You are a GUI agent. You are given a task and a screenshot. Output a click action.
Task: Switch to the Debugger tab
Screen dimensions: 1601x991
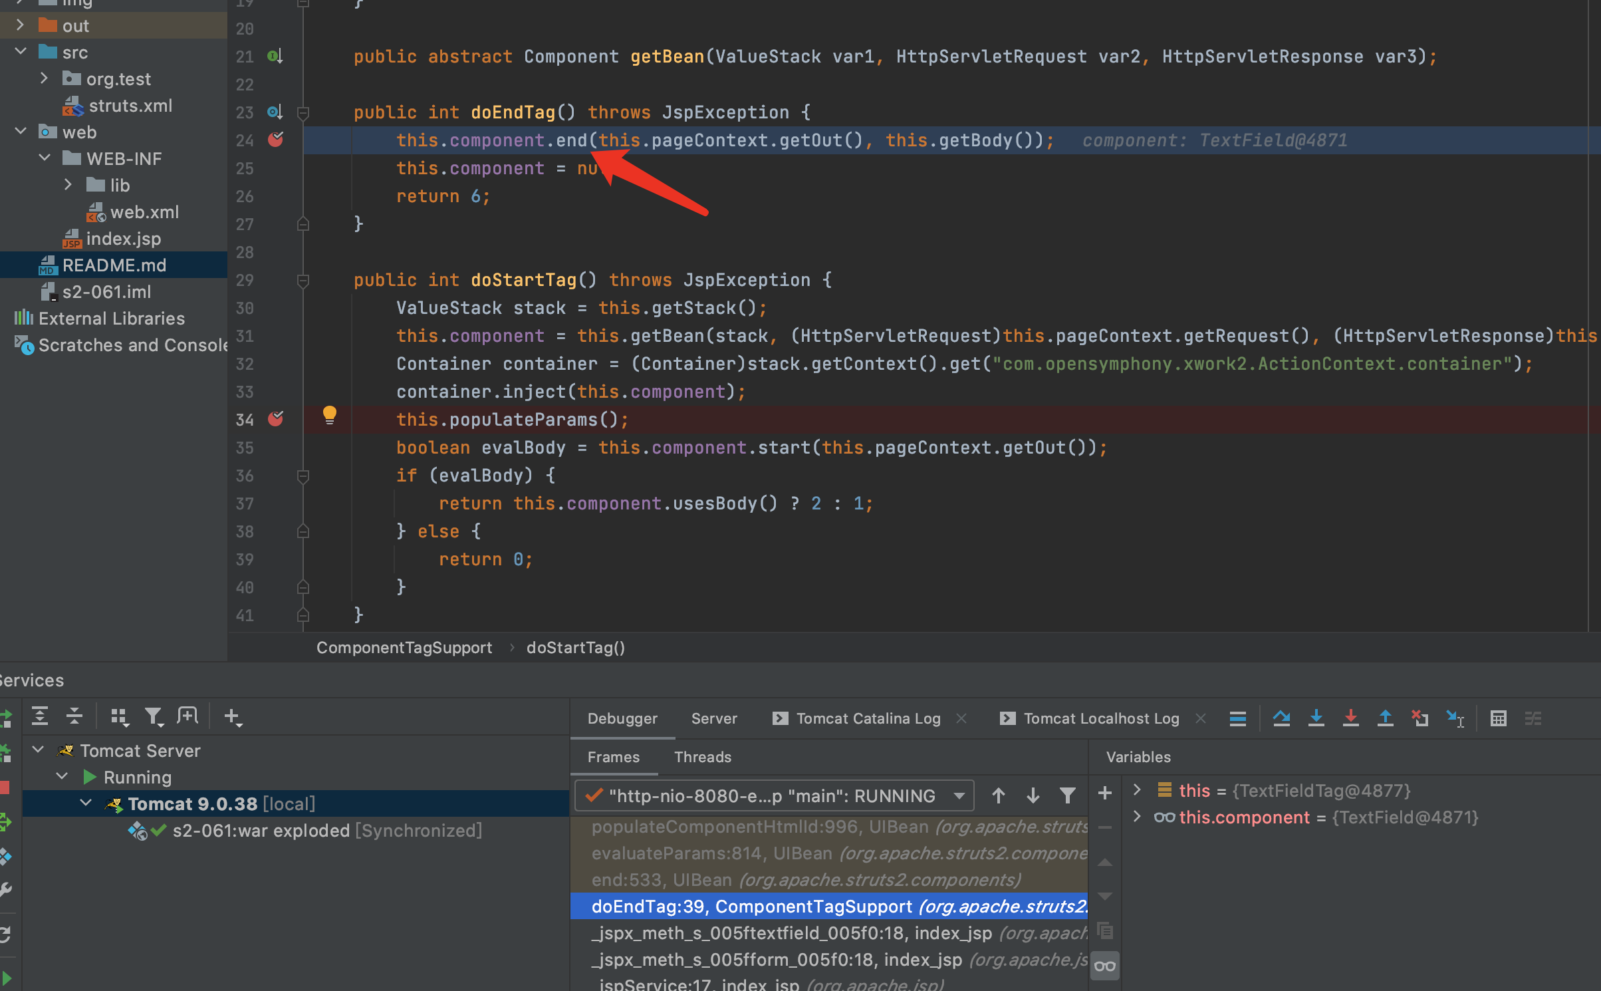[x=622, y=718]
